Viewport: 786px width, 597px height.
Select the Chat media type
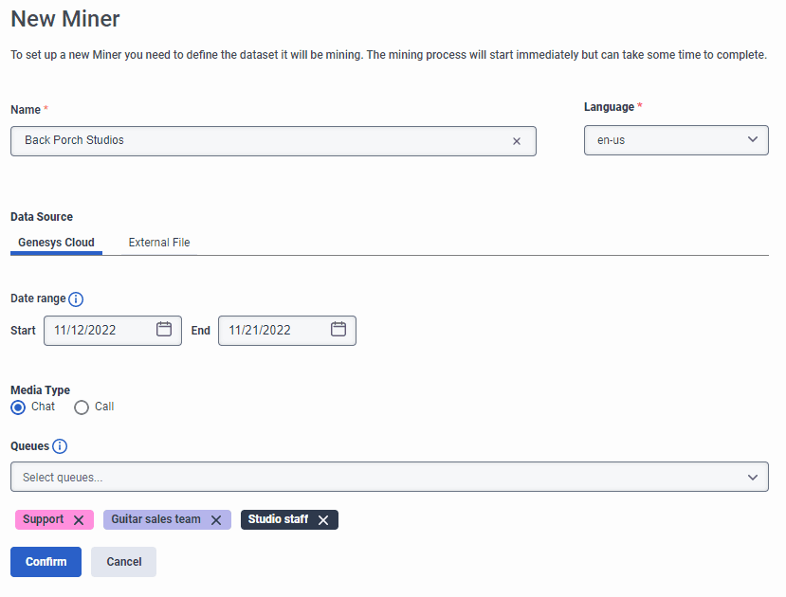(16, 407)
